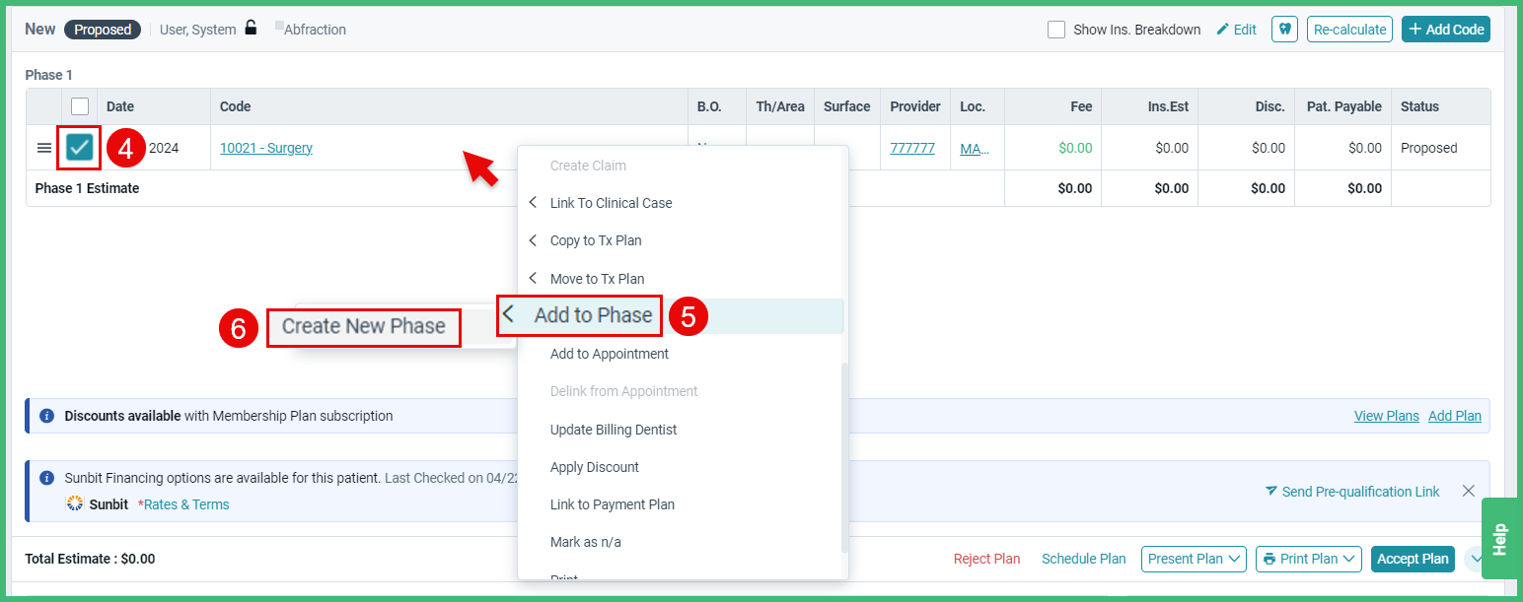Open the tooth chart icon near Re-calculate
This screenshot has width=1523, height=602.
coord(1284,29)
